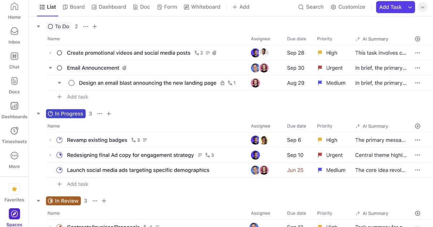
Task: Click status circle of Launch social media ads
Action: (60, 170)
